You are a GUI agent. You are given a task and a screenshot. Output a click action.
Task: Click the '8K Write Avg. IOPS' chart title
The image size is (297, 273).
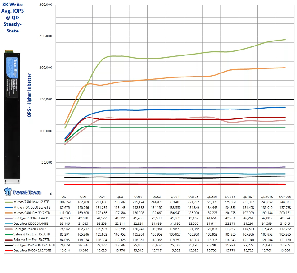point(13,18)
